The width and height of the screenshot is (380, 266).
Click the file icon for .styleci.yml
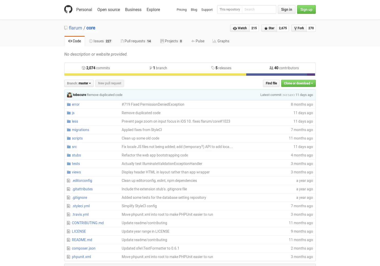(69, 206)
